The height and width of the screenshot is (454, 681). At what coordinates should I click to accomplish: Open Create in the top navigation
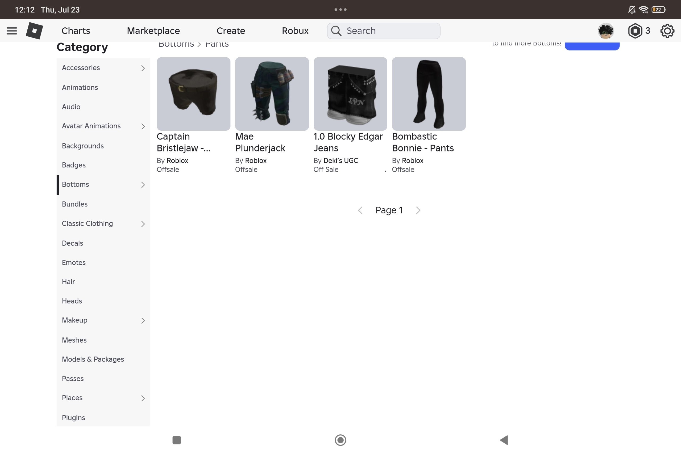coord(231,31)
